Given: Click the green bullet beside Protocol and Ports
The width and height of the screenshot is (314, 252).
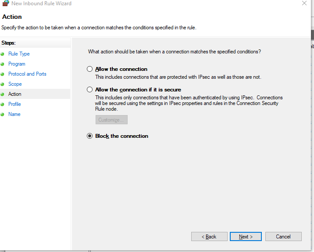Looking at the screenshot, I should (x=2, y=74).
